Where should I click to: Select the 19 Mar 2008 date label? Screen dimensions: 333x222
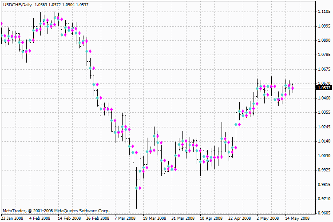pyautogui.click(x=154, y=218)
